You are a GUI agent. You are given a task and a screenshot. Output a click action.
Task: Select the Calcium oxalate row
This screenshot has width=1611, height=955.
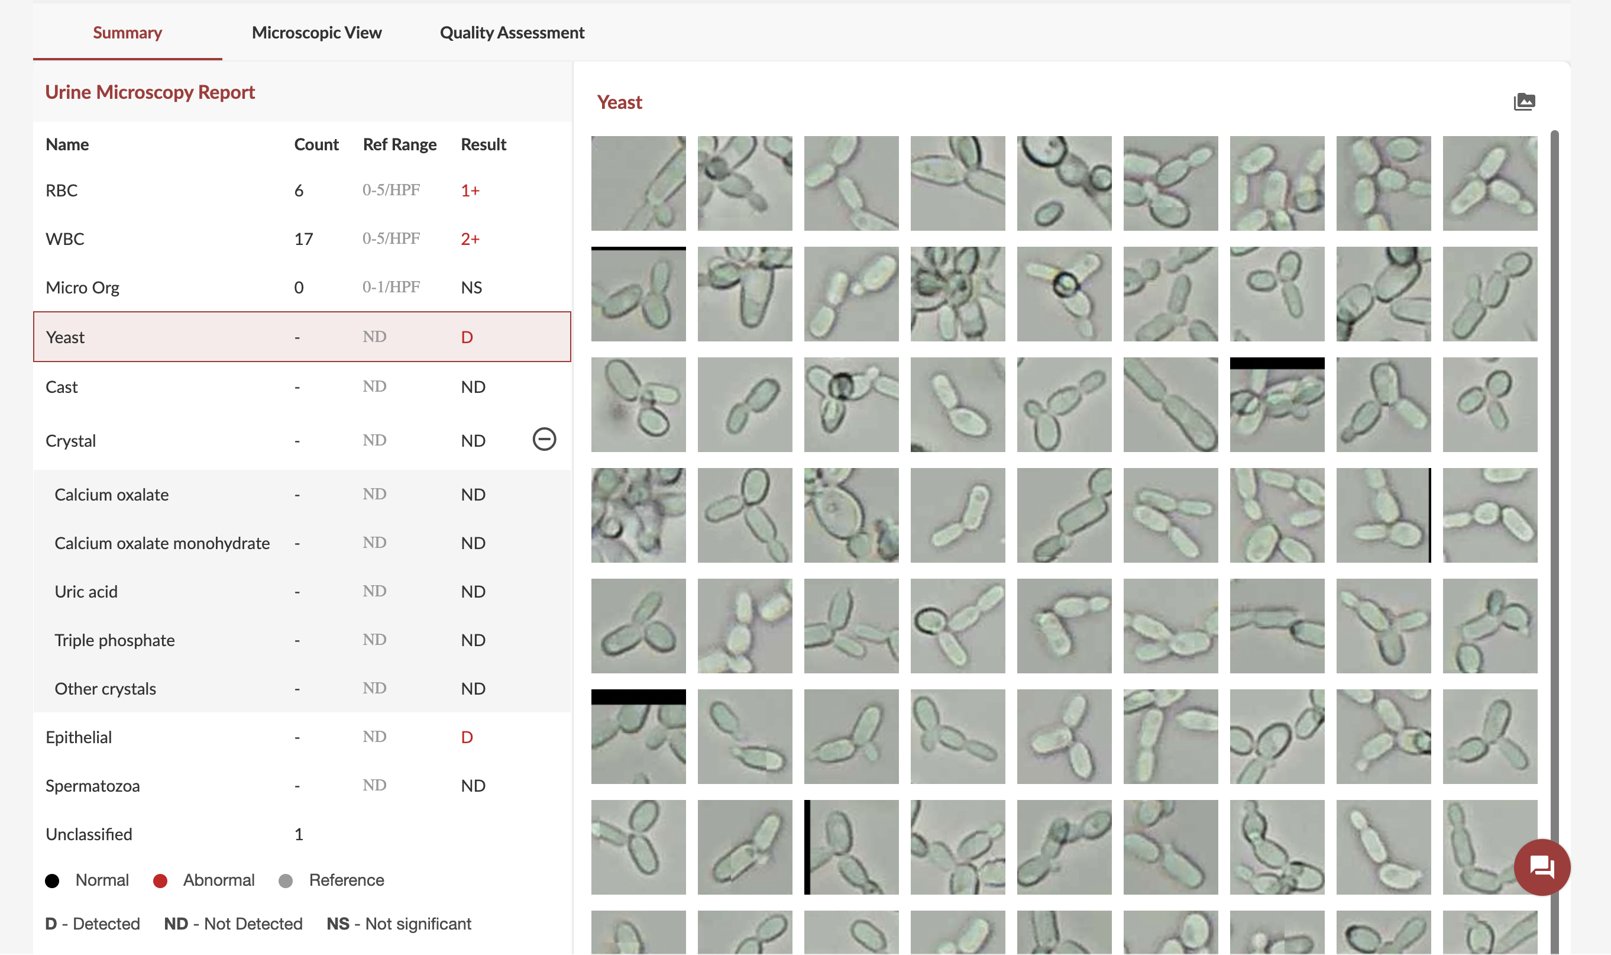point(302,494)
